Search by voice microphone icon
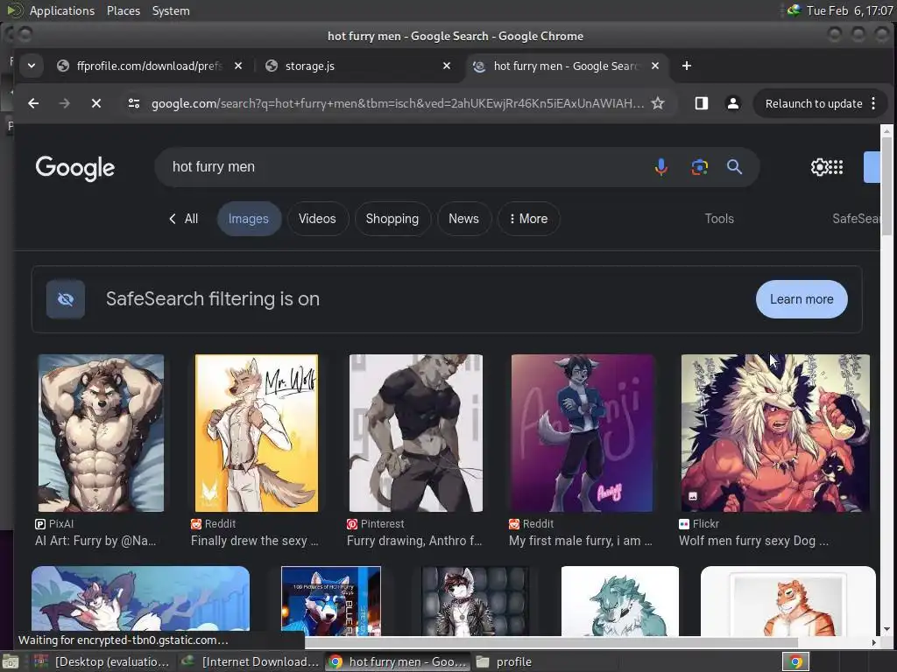897x672 pixels. (x=660, y=167)
